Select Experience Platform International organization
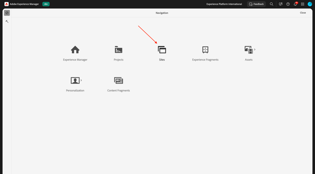Viewport: 315px width, 174px height. pos(224,4)
